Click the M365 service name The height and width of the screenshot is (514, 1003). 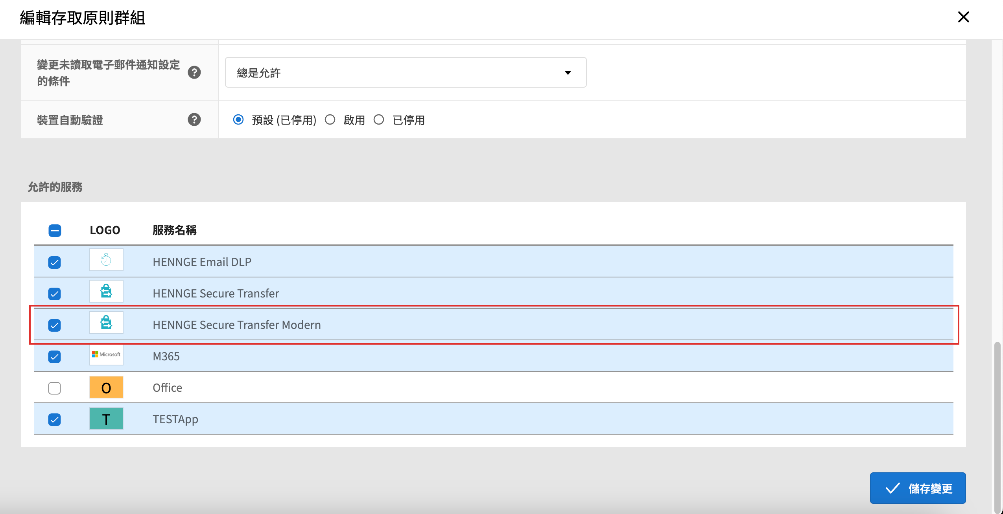click(x=166, y=356)
